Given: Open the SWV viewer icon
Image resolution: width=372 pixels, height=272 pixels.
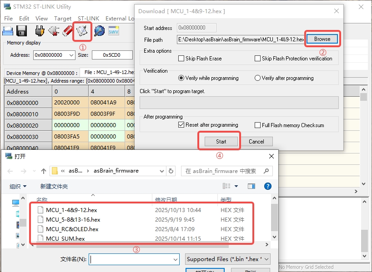Looking at the screenshot, I should (113, 31).
